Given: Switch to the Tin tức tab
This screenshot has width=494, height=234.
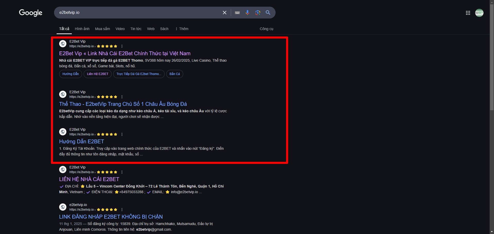Looking at the screenshot, I should [136, 29].
